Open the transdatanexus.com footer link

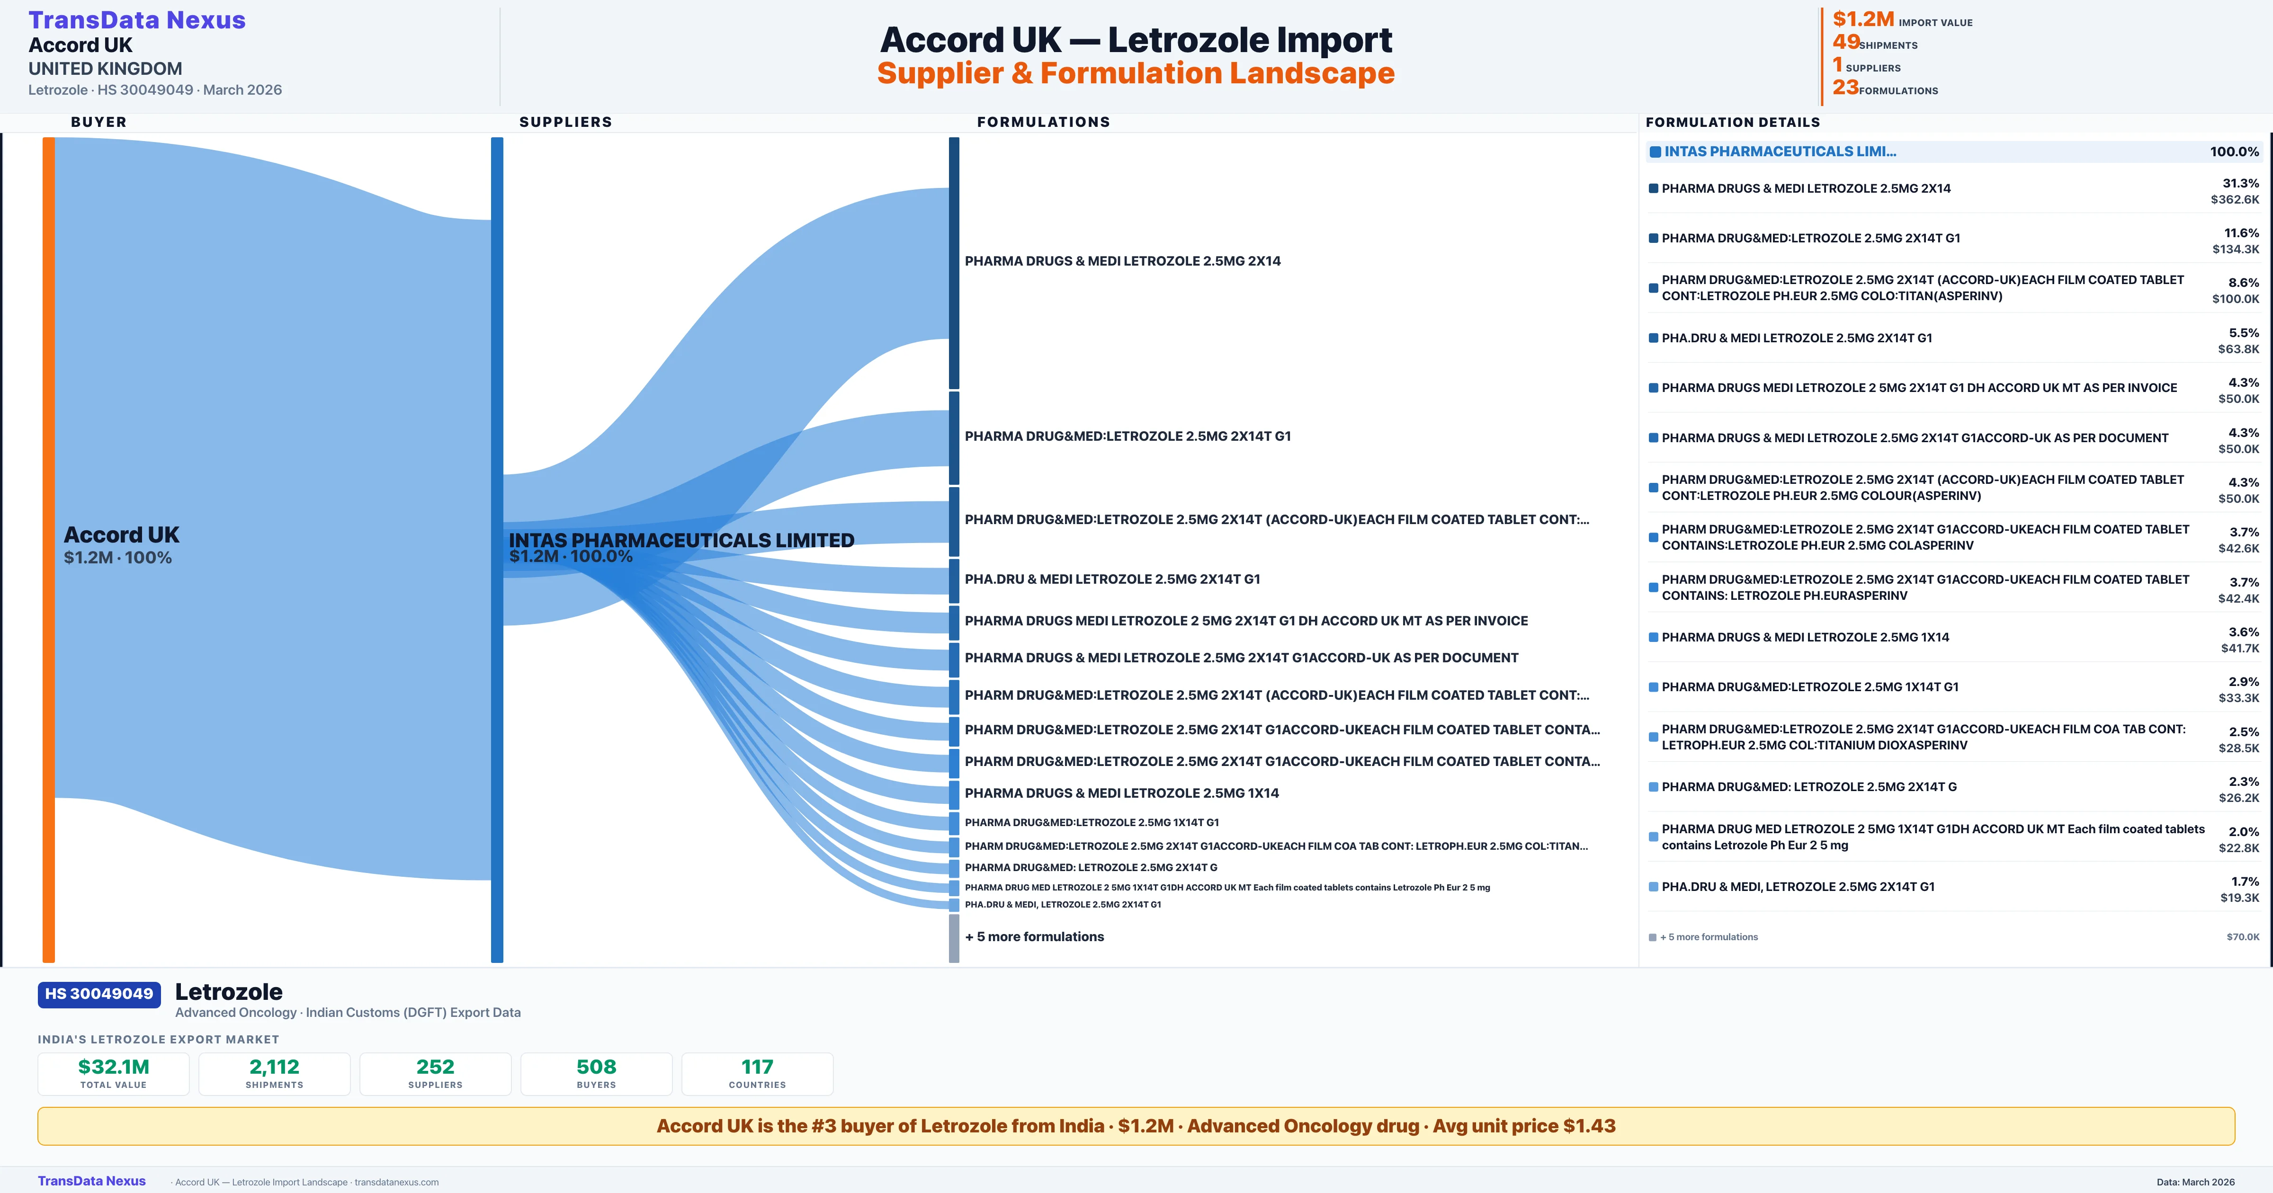[396, 1182]
